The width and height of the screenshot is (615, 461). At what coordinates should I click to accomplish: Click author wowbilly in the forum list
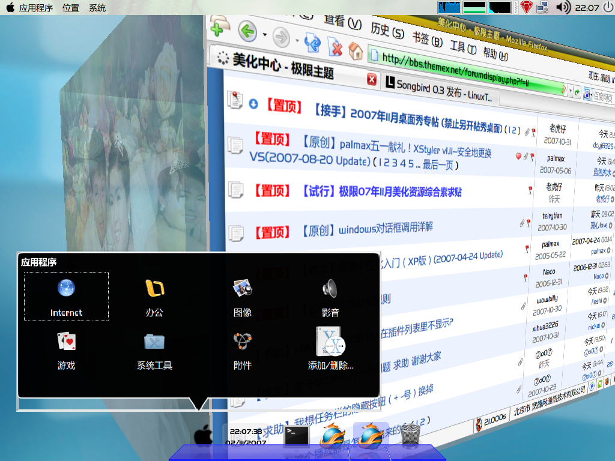pos(547,300)
